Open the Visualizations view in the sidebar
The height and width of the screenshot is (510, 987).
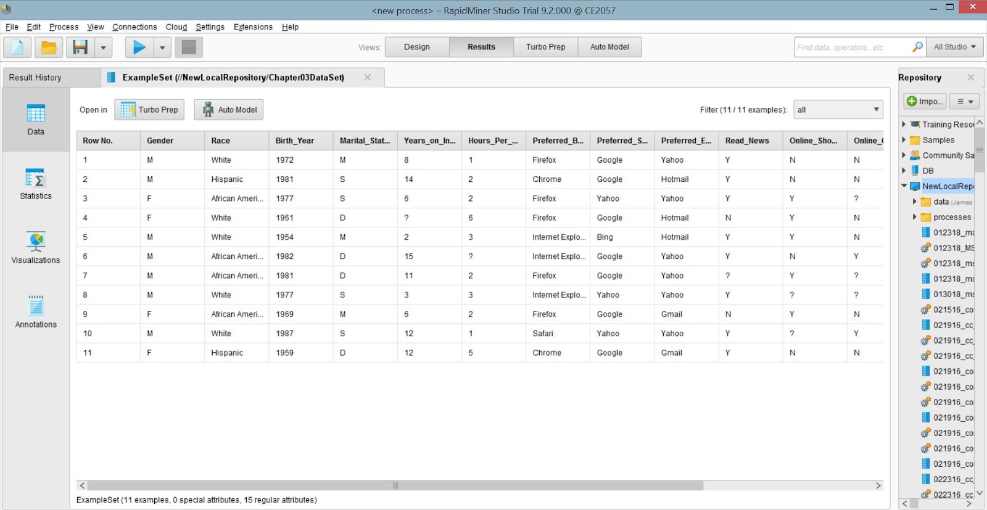(x=36, y=249)
